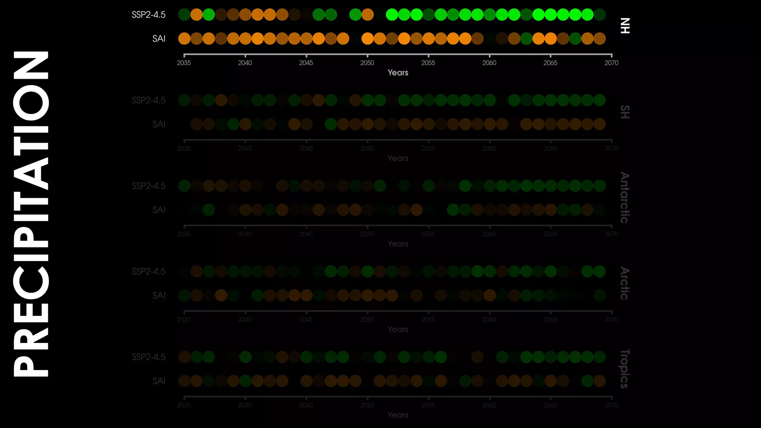Click the Years label under Tropics axis
The height and width of the screenshot is (428, 761).
click(x=398, y=415)
